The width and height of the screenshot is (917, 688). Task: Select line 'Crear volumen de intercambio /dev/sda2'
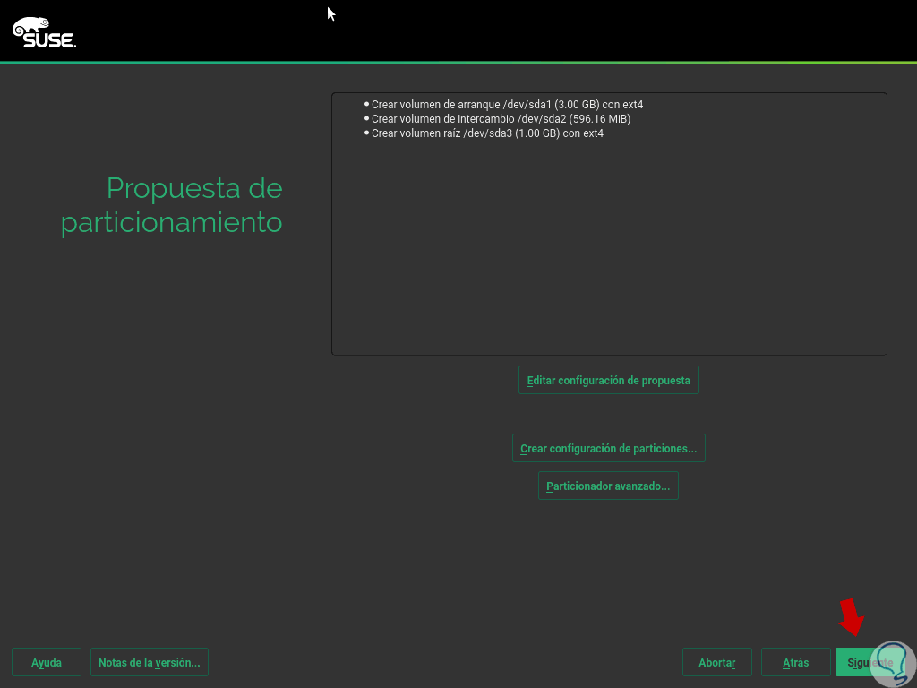point(501,119)
